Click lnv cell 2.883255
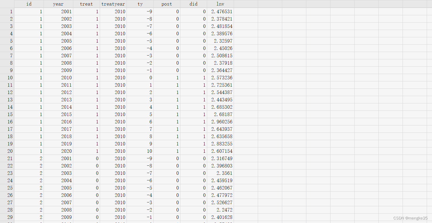This screenshot has height=223, width=432. pyautogui.click(x=220, y=144)
